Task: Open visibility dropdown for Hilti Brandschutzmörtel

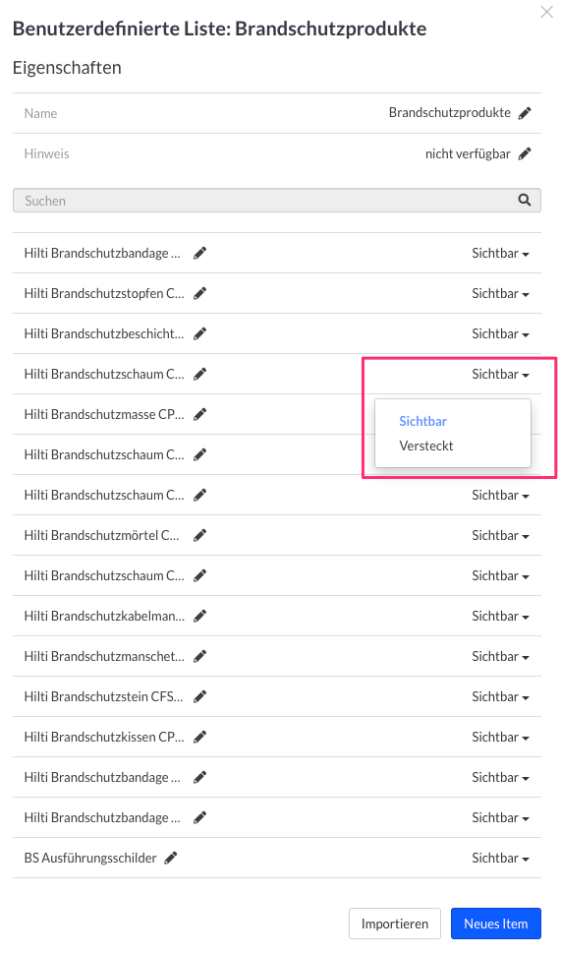Action: click(x=500, y=535)
